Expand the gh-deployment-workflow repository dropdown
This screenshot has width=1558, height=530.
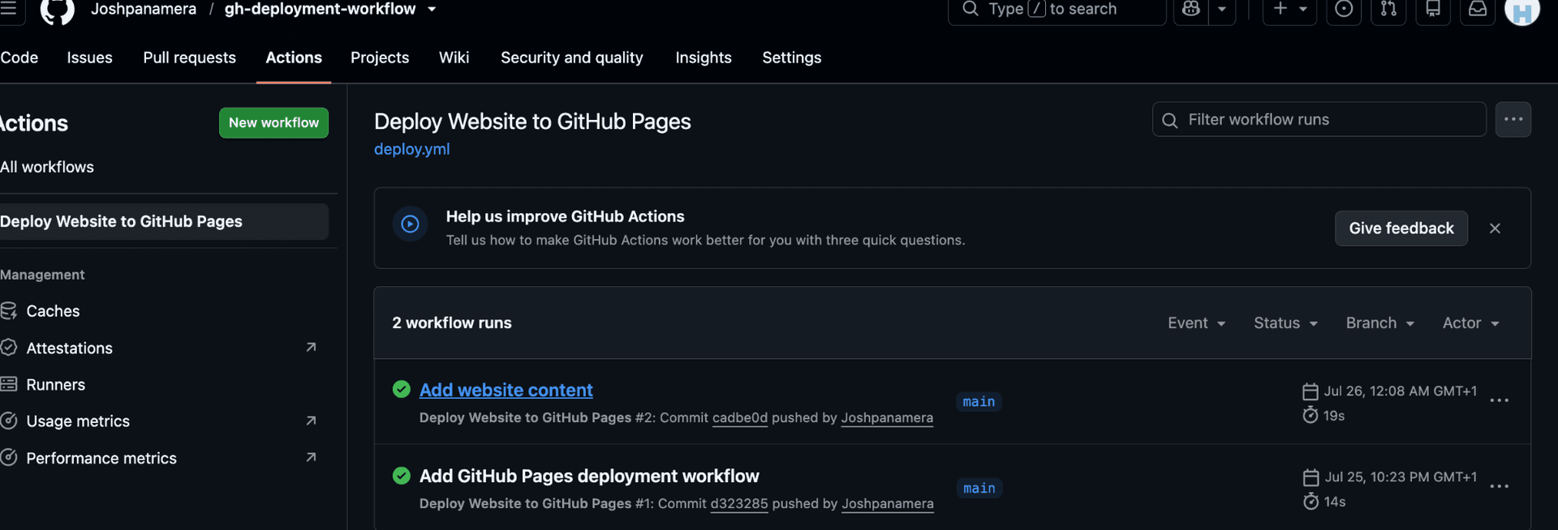[432, 9]
